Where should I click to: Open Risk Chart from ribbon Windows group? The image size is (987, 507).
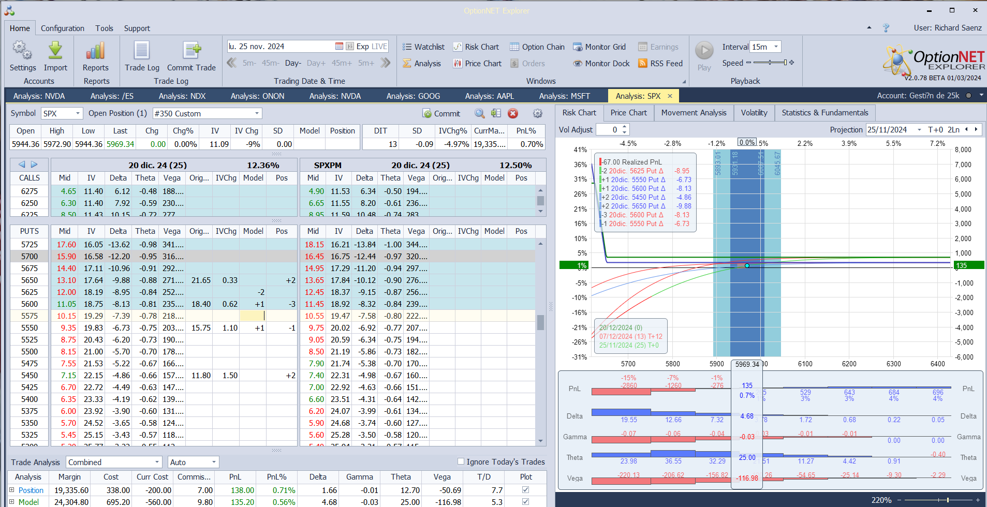(476, 47)
